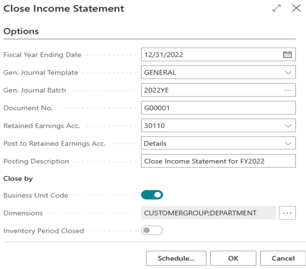This screenshot has width=306, height=269.
Task: Turn off the Business Unit Code toggle
Action: point(152,195)
